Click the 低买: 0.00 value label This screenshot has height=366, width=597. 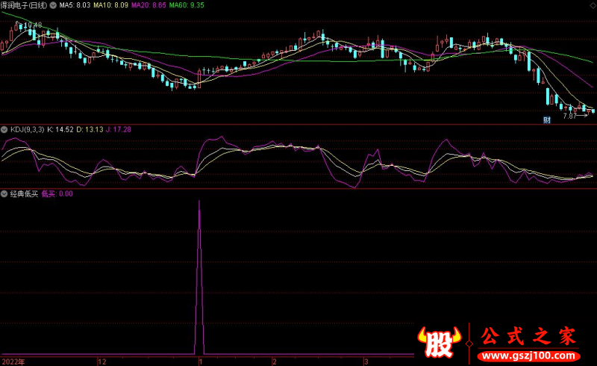57,193
